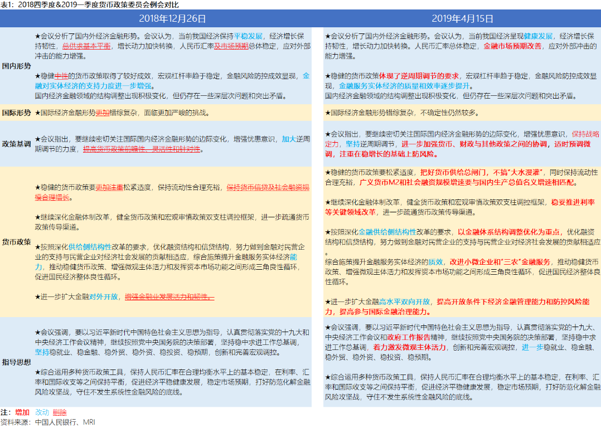The width and height of the screenshot is (601, 428).
Task: Click the blue phrase '平稳发展'
Action: pos(249,36)
